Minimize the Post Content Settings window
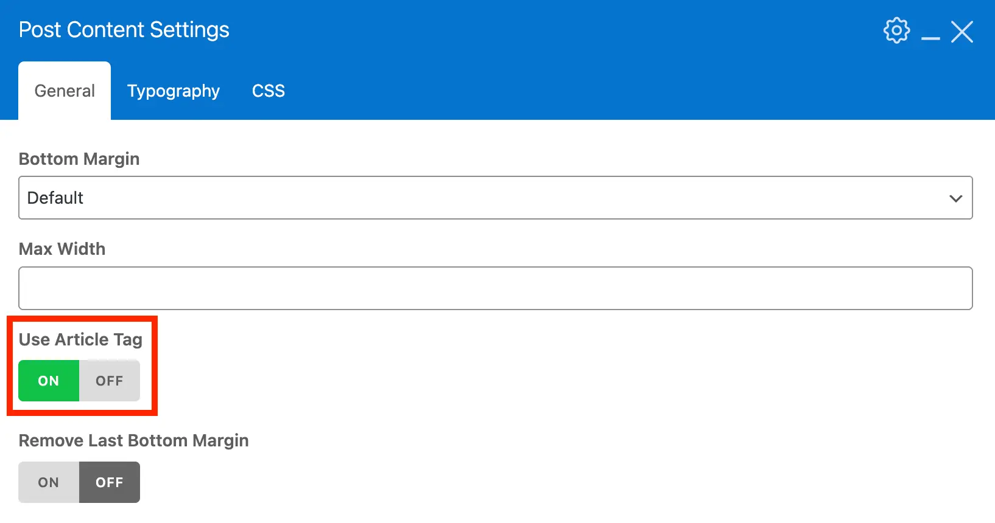The image size is (995, 523). click(930, 36)
